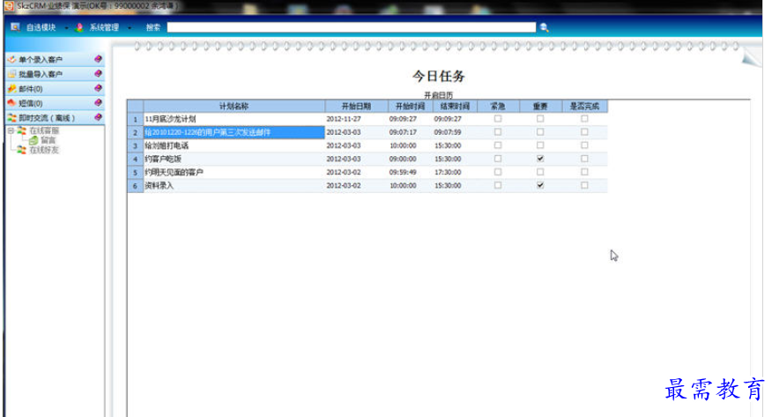Toggle 紧急 checkbox for 11月底沙龙计划
The width and height of the screenshot is (772, 417).
[x=498, y=119]
